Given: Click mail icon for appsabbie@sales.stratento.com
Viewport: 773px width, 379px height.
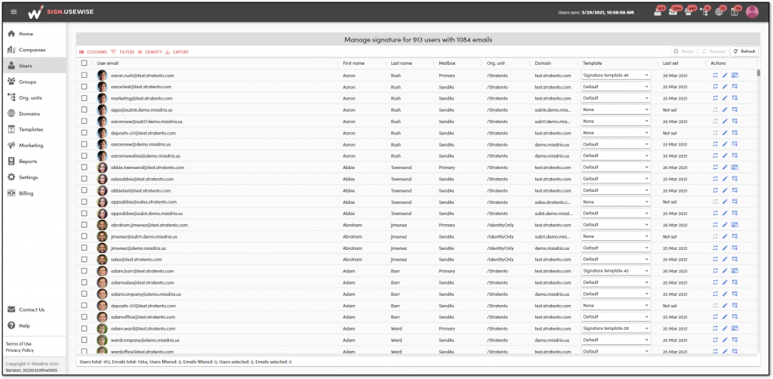Looking at the screenshot, I should (735, 202).
